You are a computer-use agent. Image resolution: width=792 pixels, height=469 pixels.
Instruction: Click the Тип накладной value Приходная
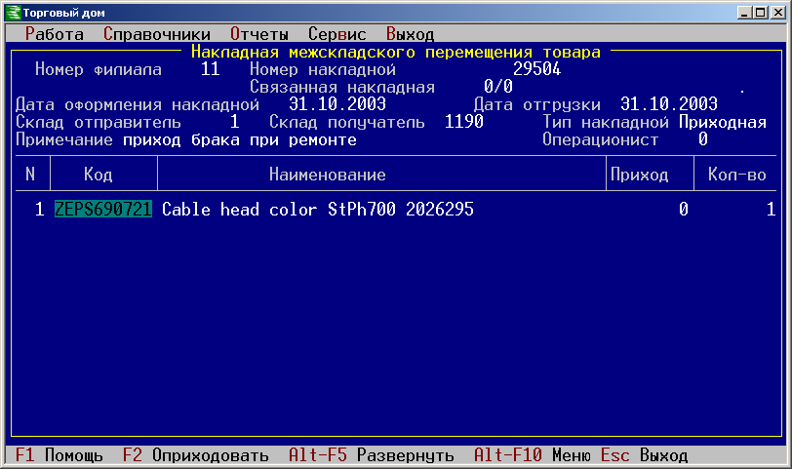(723, 122)
